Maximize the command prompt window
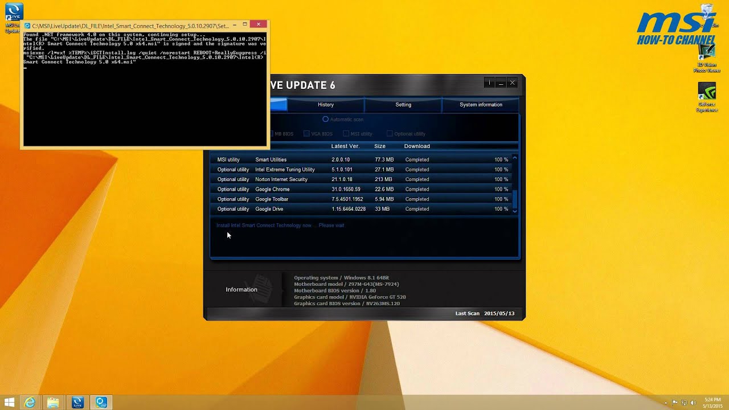This screenshot has height=410, width=729. [245, 25]
